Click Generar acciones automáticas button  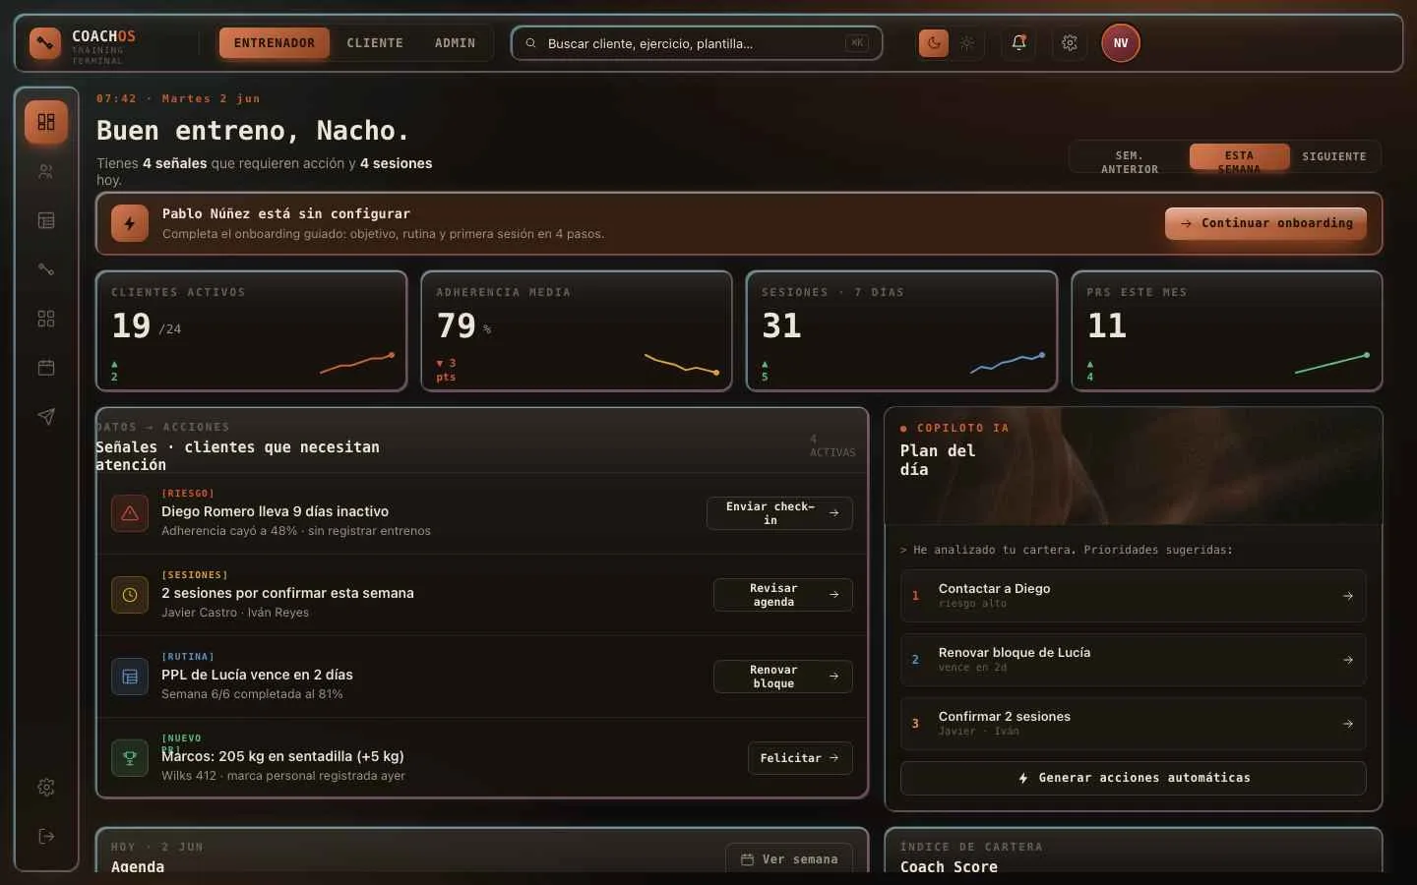tap(1133, 778)
